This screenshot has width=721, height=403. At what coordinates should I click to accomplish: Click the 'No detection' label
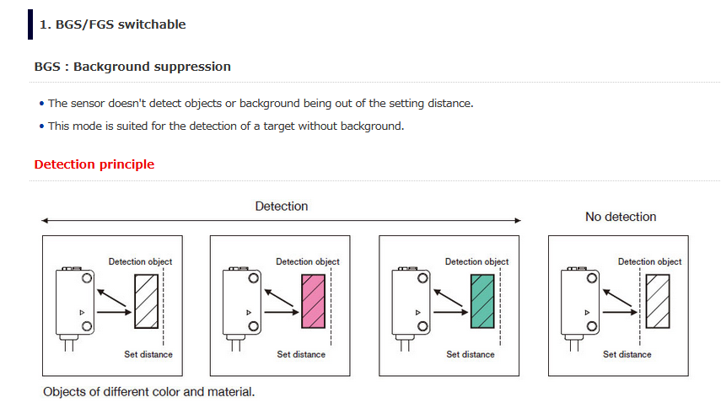pos(621,217)
